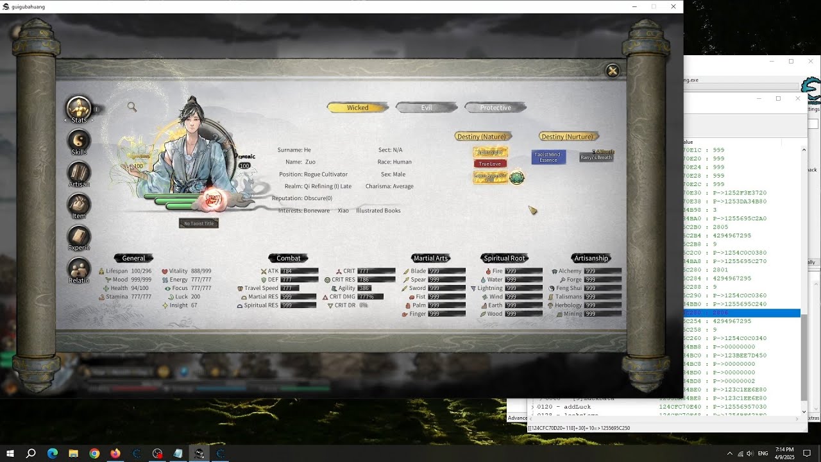Select the highlighted row in the memory viewer window
This screenshot has height=462, width=821.
(x=742, y=312)
